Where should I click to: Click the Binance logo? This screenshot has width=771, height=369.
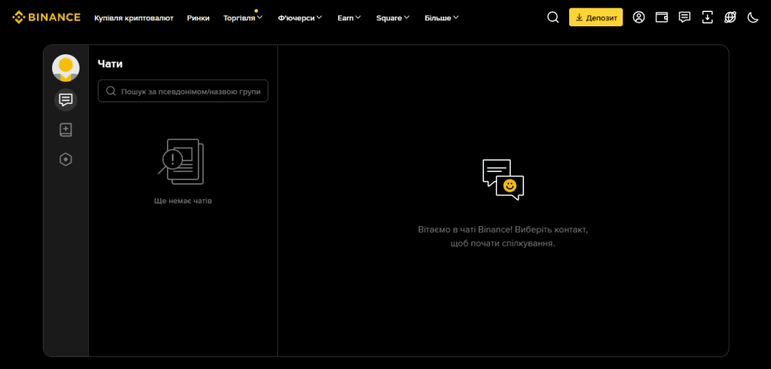coord(46,17)
